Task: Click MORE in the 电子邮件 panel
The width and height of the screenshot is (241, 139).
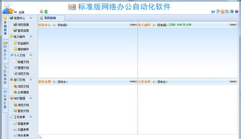Action: coord(233,25)
